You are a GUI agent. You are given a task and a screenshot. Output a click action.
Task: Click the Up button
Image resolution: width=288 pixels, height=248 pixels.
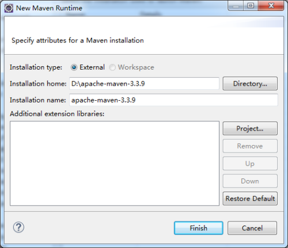(250, 163)
